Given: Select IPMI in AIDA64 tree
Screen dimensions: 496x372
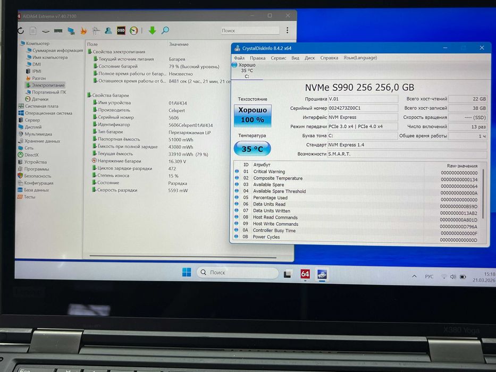Looking at the screenshot, I should (x=33, y=71).
